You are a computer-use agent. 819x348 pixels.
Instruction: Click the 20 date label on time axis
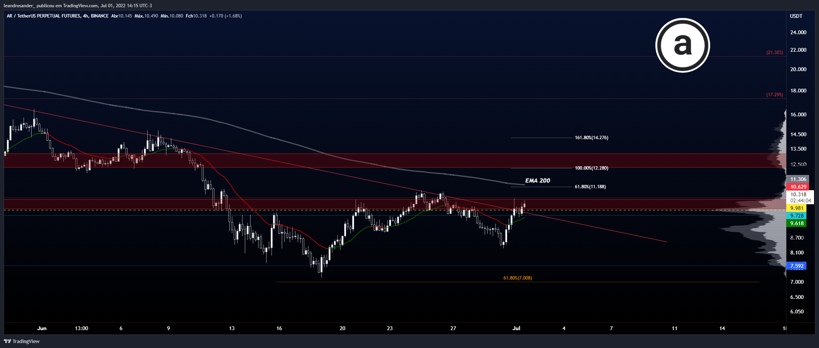pyautogui.click(x=342, y=328)
